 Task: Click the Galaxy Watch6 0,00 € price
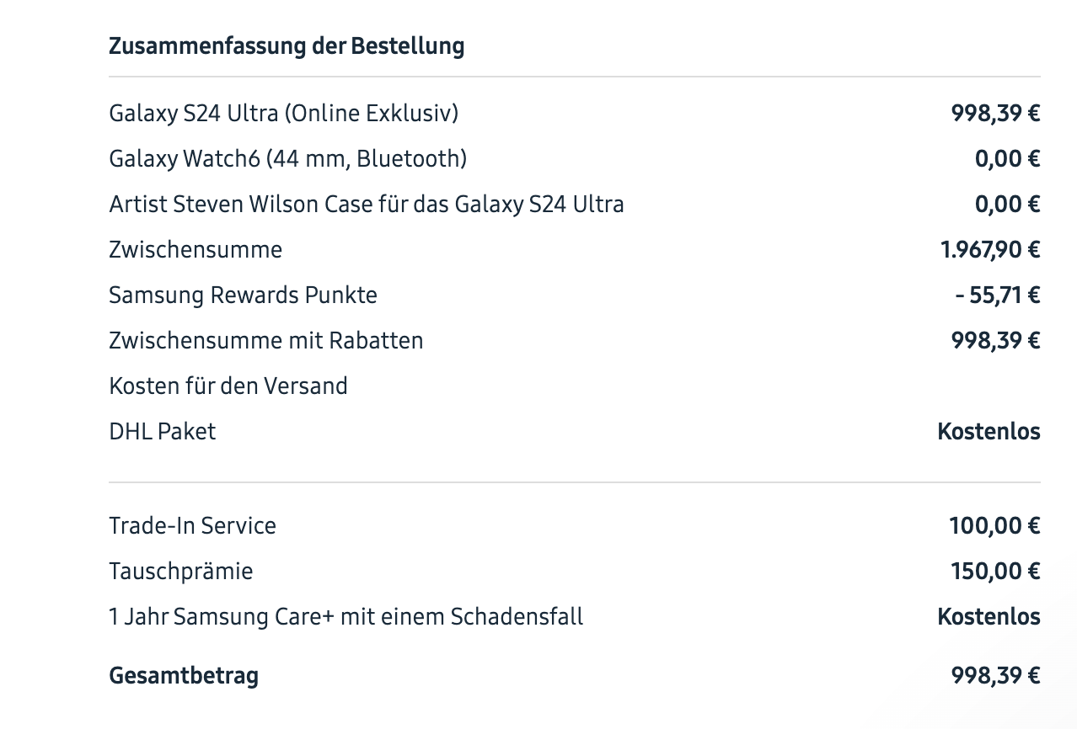click(1007, 158)
